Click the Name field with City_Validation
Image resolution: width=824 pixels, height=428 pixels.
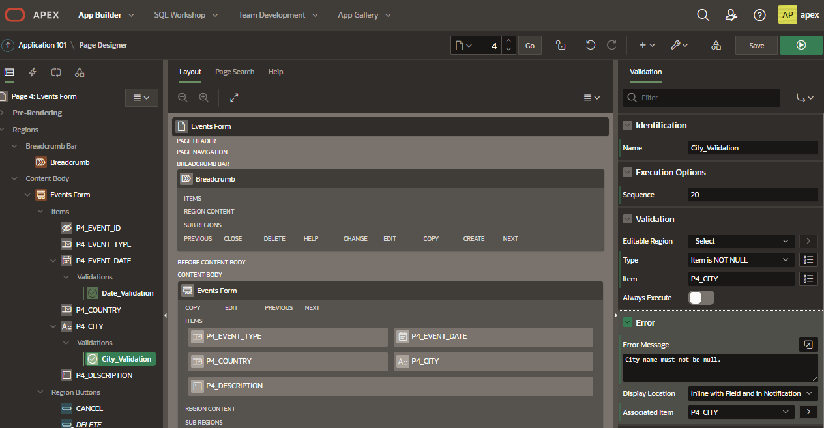pos(753,148)
